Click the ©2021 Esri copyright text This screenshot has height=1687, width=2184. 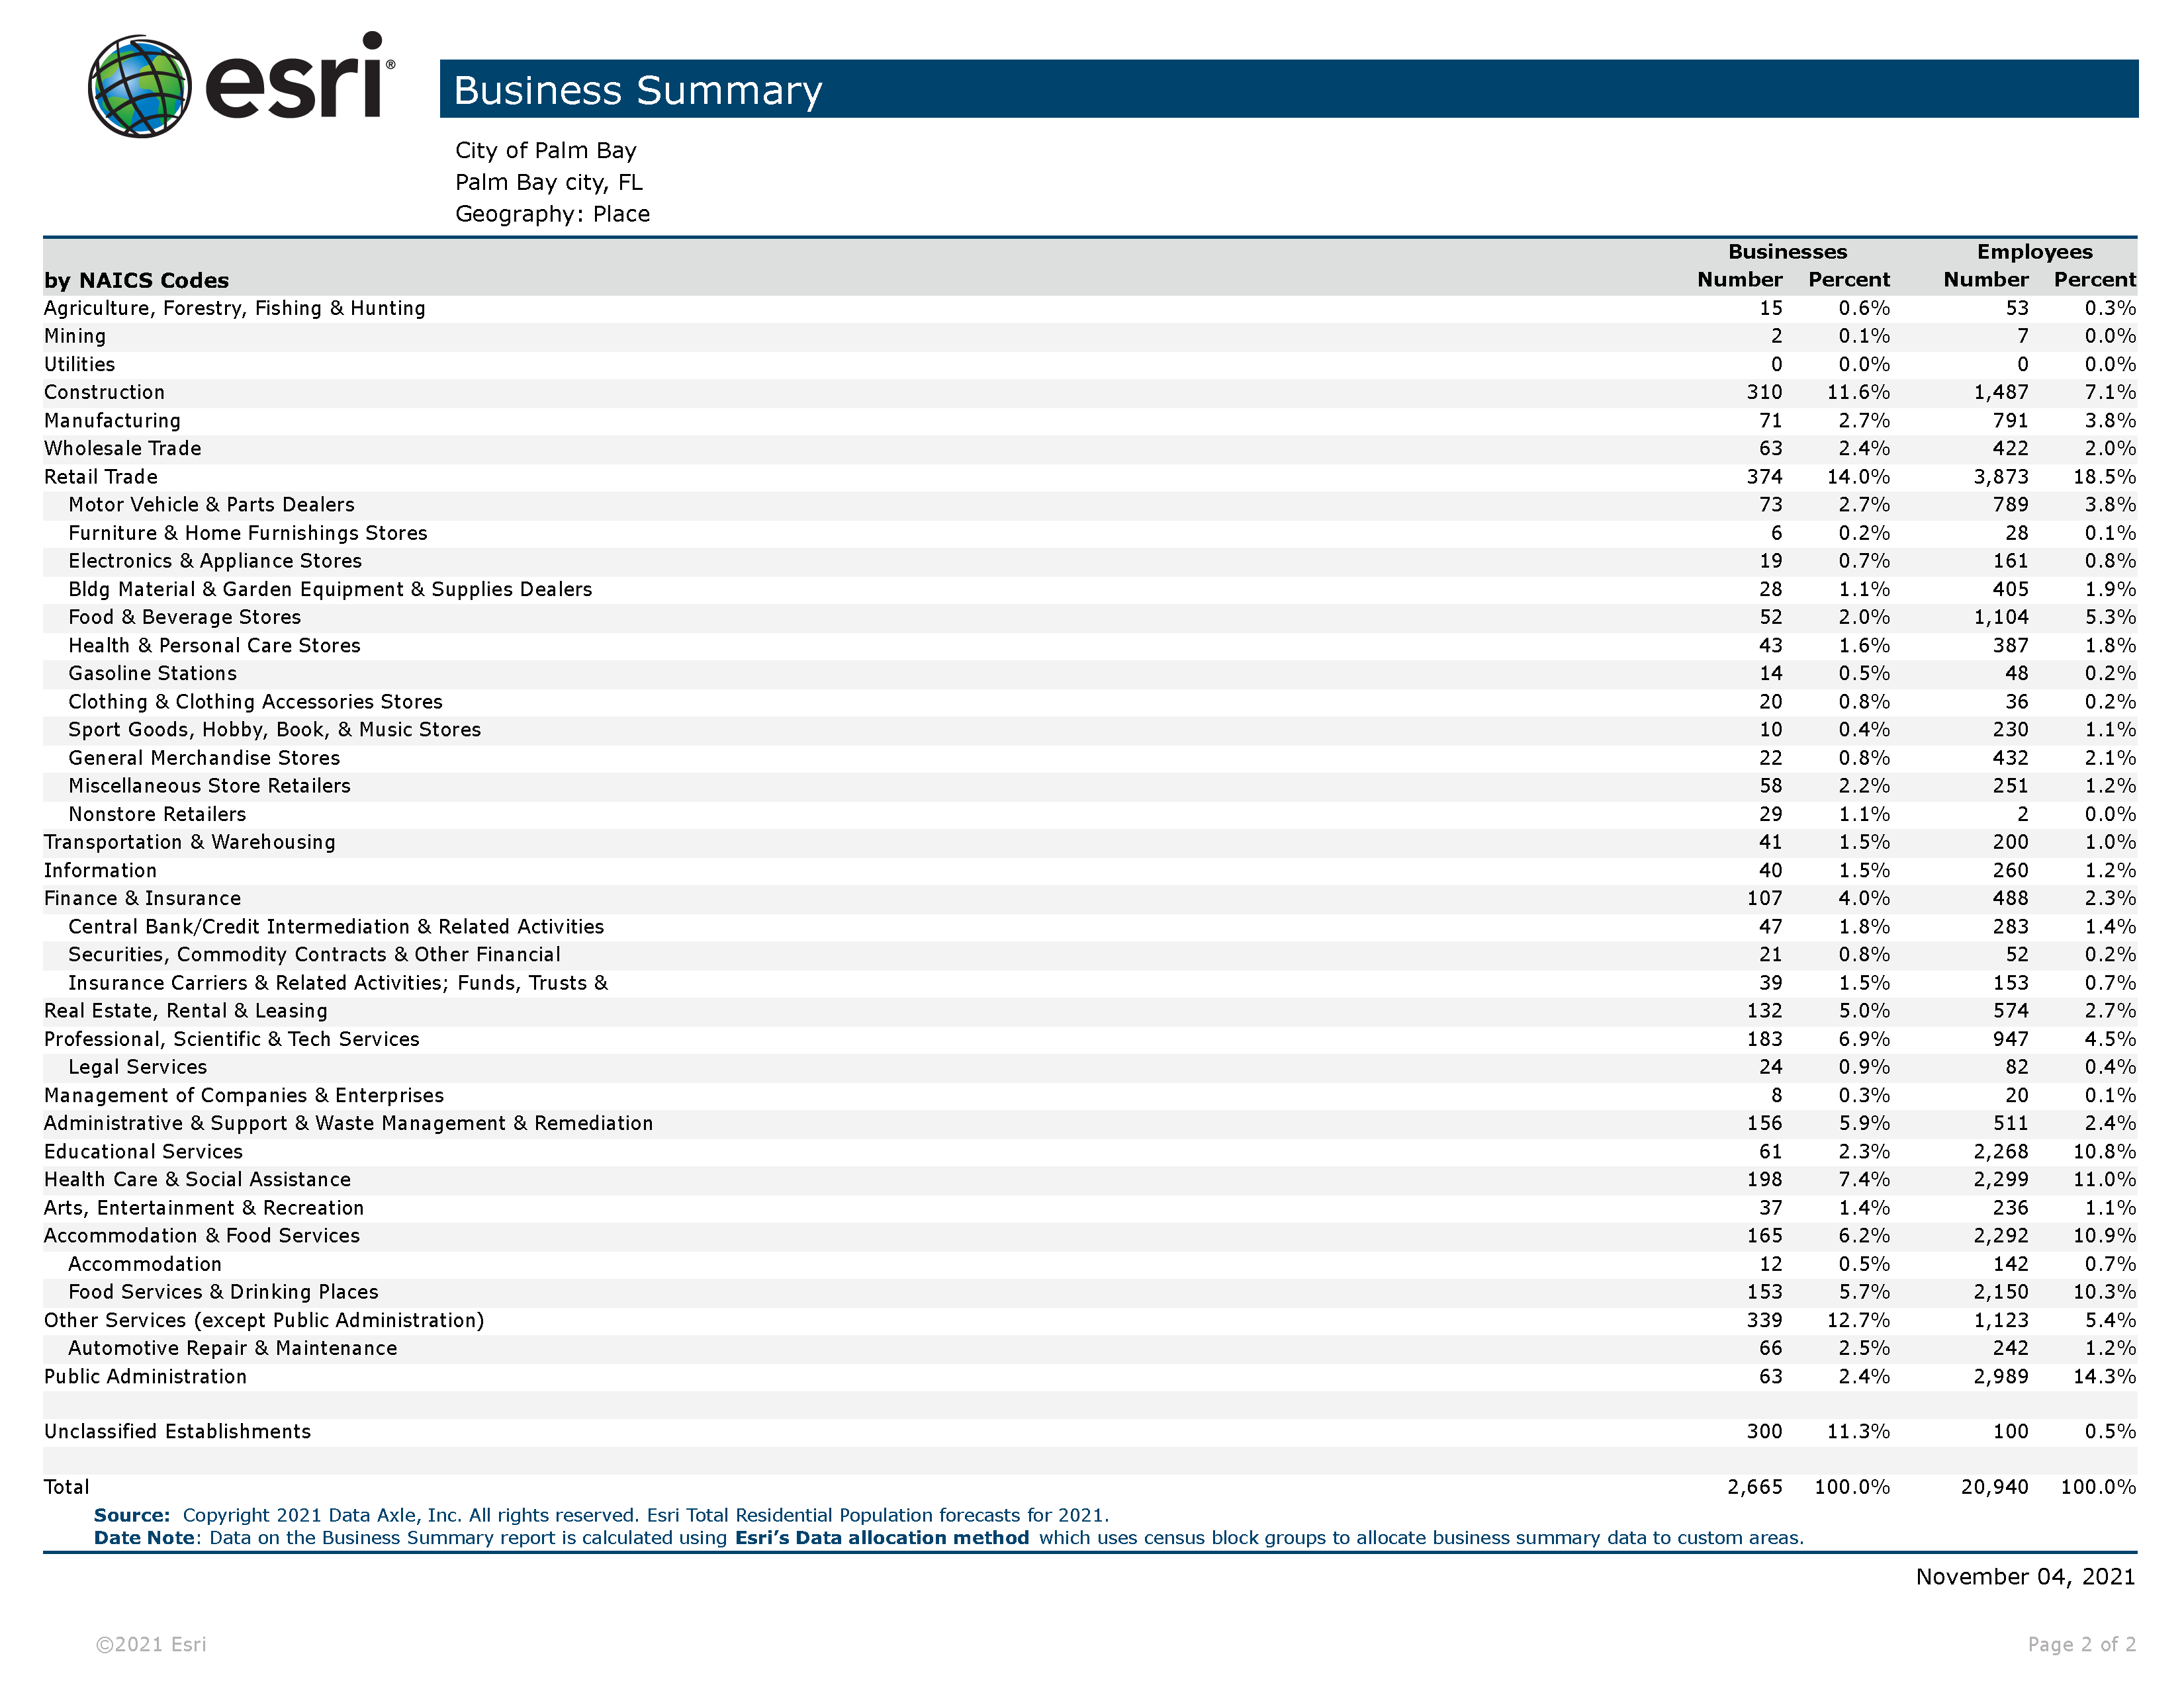(151, 1644)
